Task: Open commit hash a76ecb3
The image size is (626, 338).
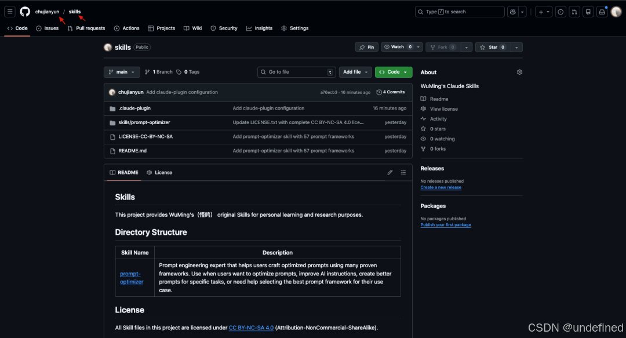Action: 329,92
